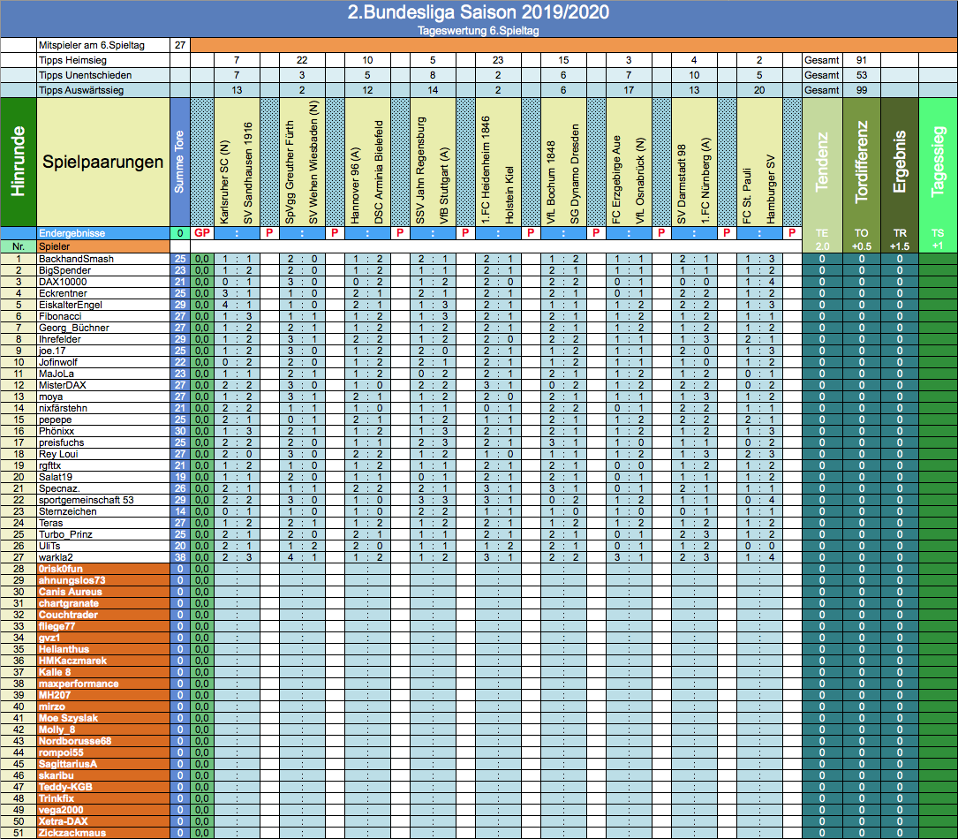
Task: Click the 'Mitspieler am 6.Spieltag' cell
Action: click(x=103, y=45)
